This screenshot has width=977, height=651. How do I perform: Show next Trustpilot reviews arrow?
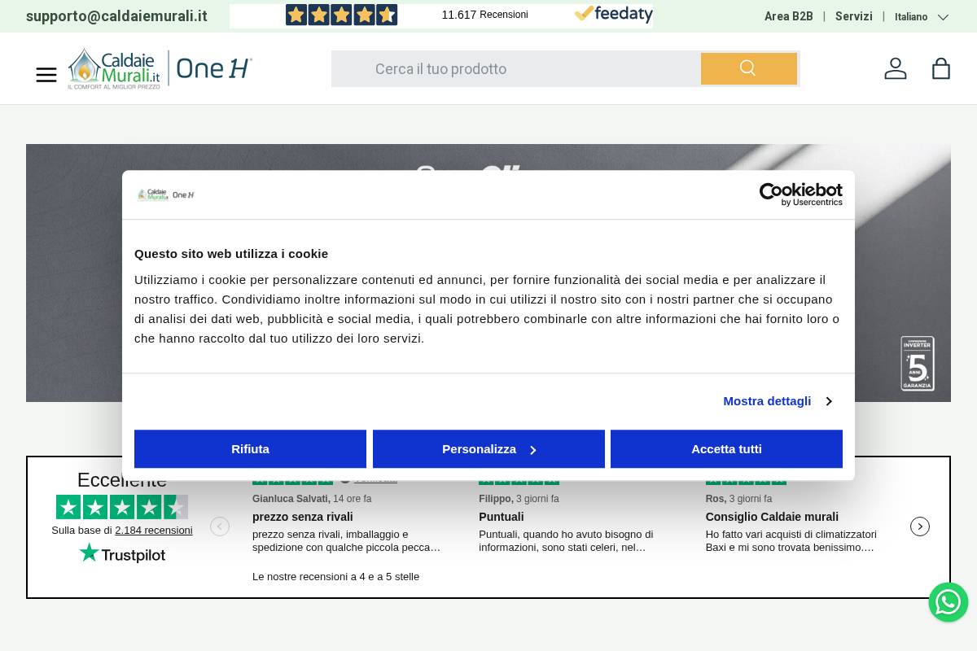920,526
